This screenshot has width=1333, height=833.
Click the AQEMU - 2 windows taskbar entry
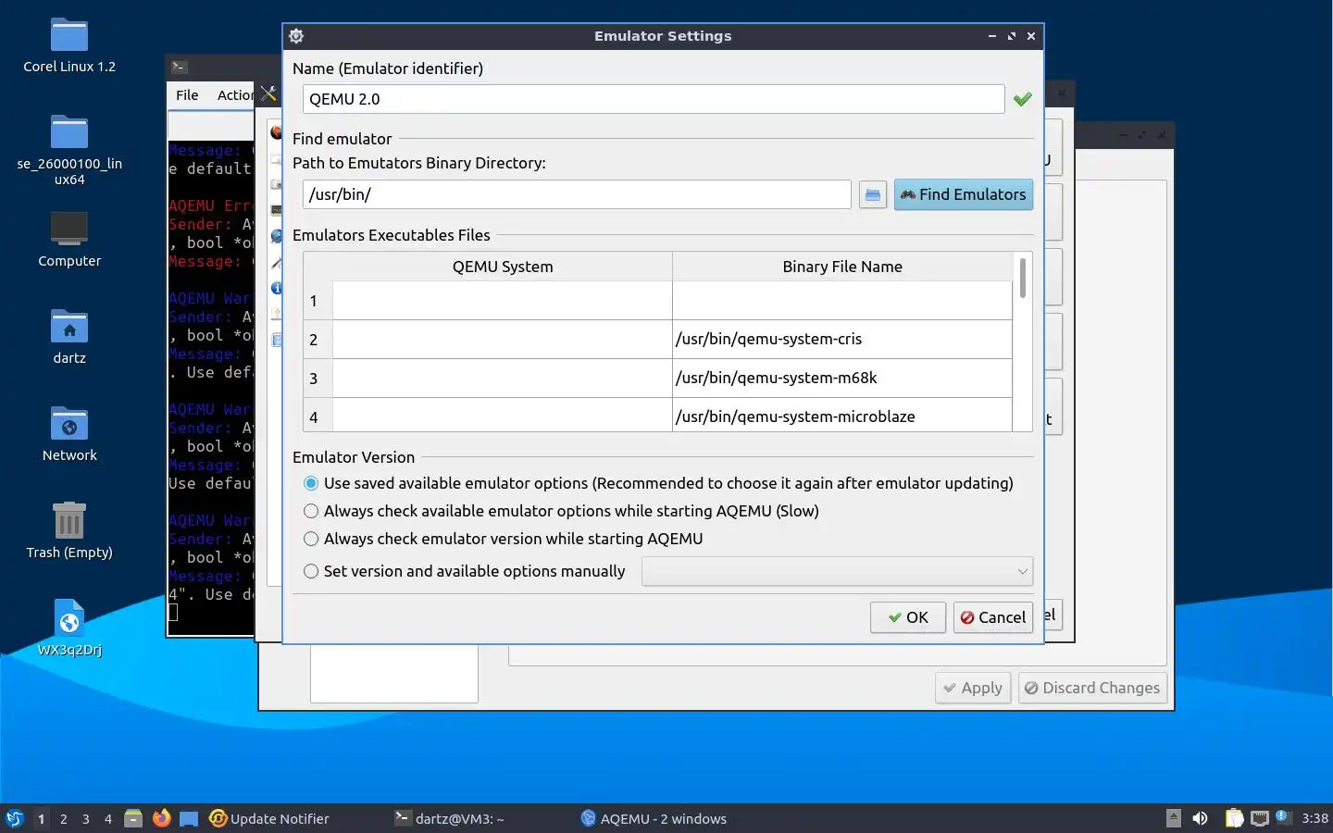pyautogui.click(x=654, y=818)
